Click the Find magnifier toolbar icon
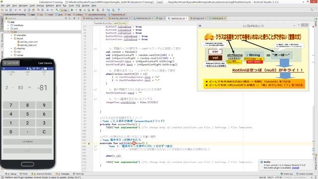The image size is (318, 179). click(x=38, y=10)
